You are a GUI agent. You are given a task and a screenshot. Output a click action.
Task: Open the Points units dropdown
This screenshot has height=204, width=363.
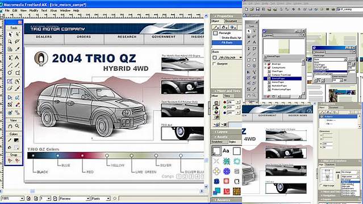101,198
